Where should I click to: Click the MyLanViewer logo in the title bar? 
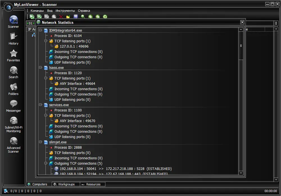tap(8, 7)
